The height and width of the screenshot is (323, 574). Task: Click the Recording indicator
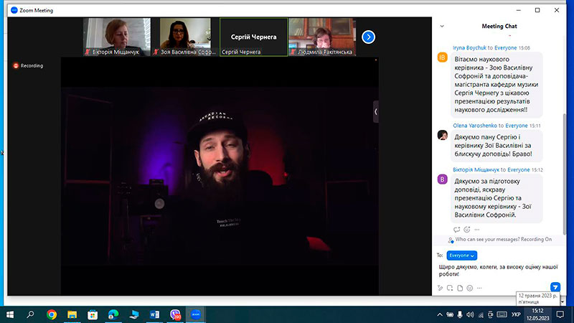click(x=28, y=65)
